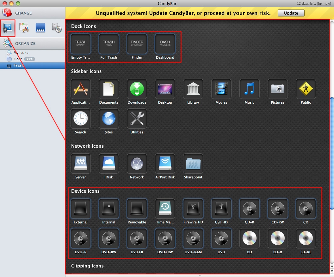Select the Utilities tools icon
Viewport: 334px width, 277px height.
pos(137,119)
